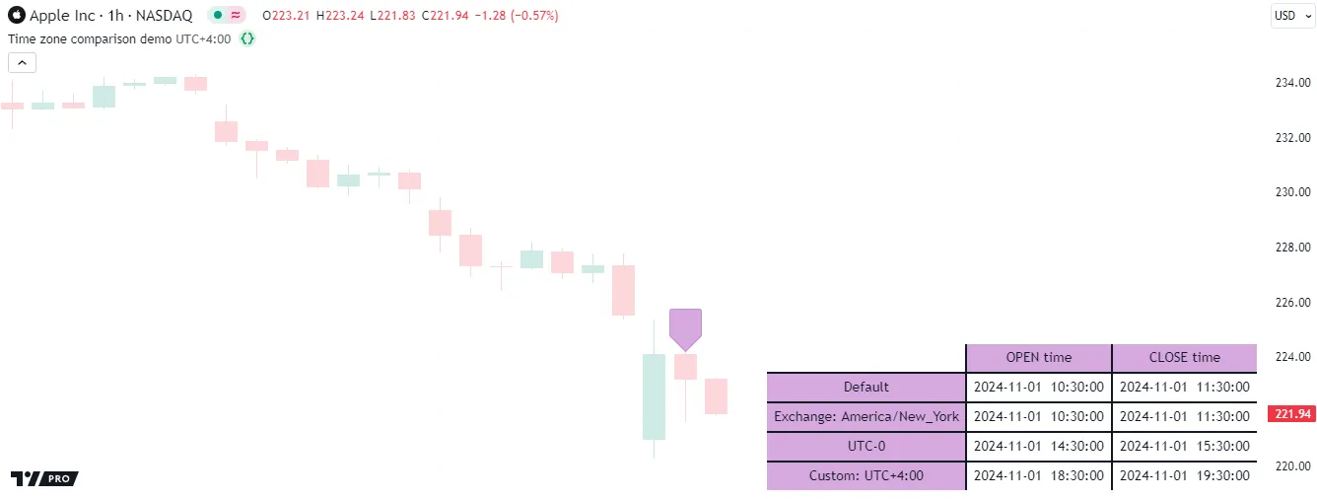Click the TradingView Pro logo
Screen dimensions: 1317x499
click(43, 478)
